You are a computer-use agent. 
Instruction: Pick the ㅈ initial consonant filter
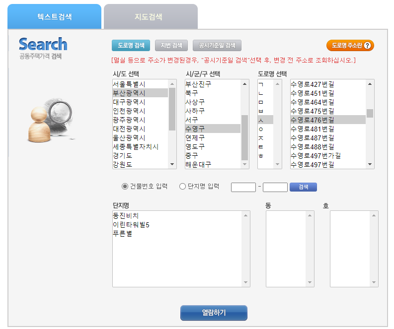(x=265, y=137)
